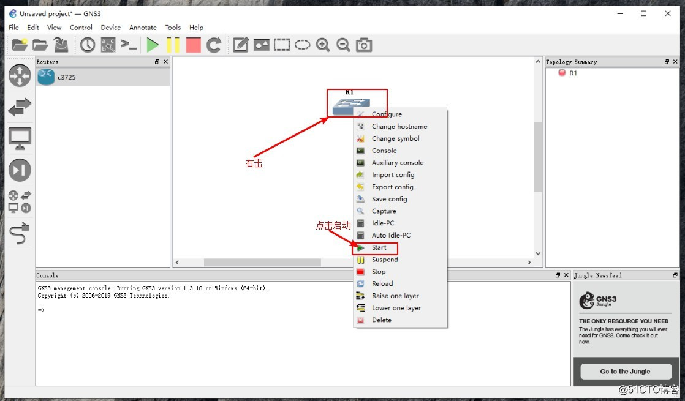The image size is (685, 401).
Task: Browse all devices sidebar icon
Action: tap(20, 201)
